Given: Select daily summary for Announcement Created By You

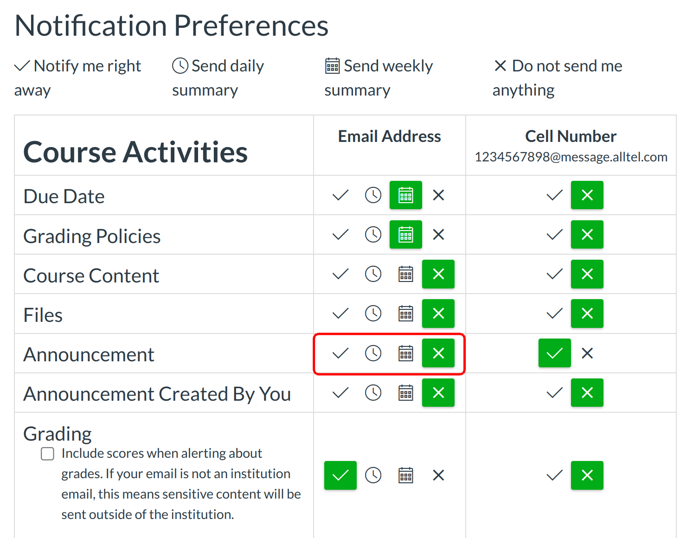Looking at the screenshot, I should tap(373, 393).
